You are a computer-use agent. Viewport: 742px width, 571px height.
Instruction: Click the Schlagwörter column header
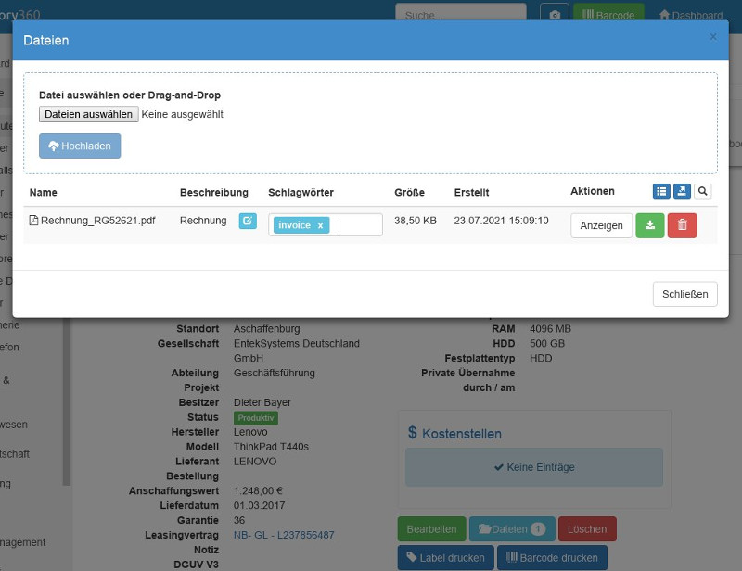point(301,192)
